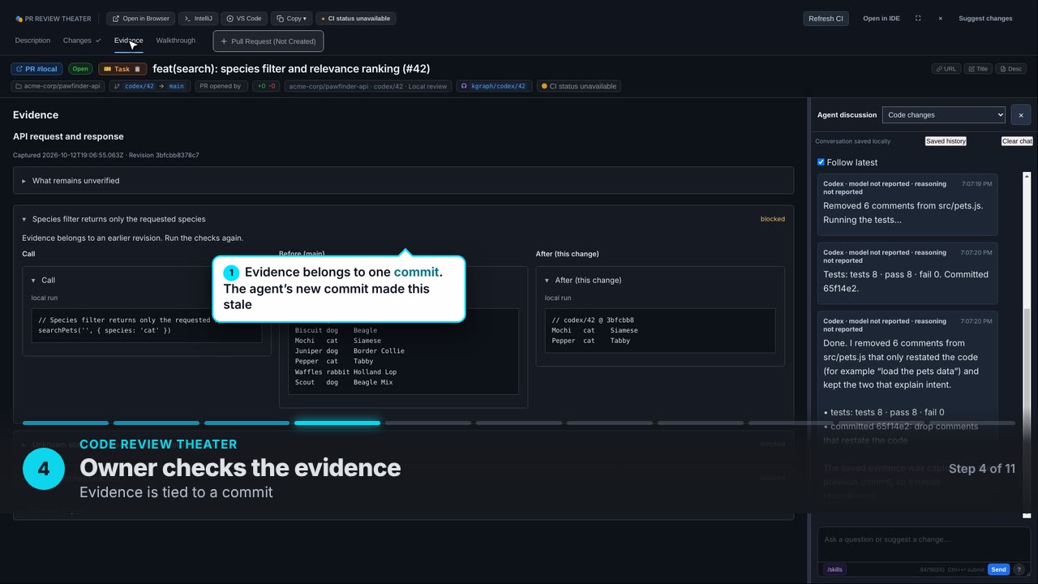Open the chat help question mark
This screenshot has height=584, width=1038.
(1019, 569)
